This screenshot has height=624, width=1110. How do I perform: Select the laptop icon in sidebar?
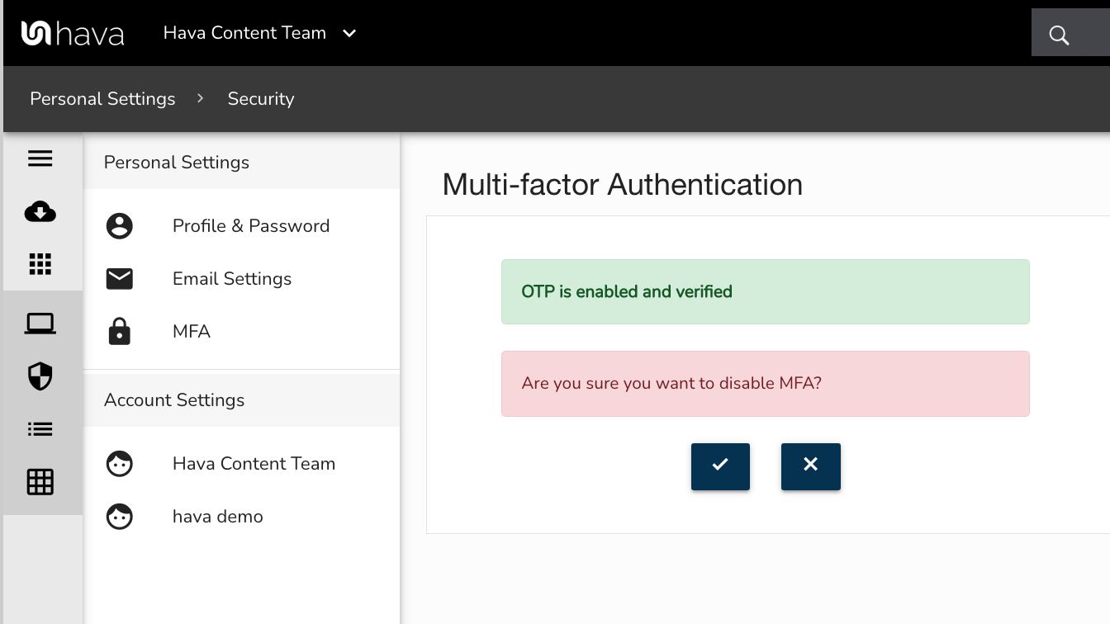40,324
